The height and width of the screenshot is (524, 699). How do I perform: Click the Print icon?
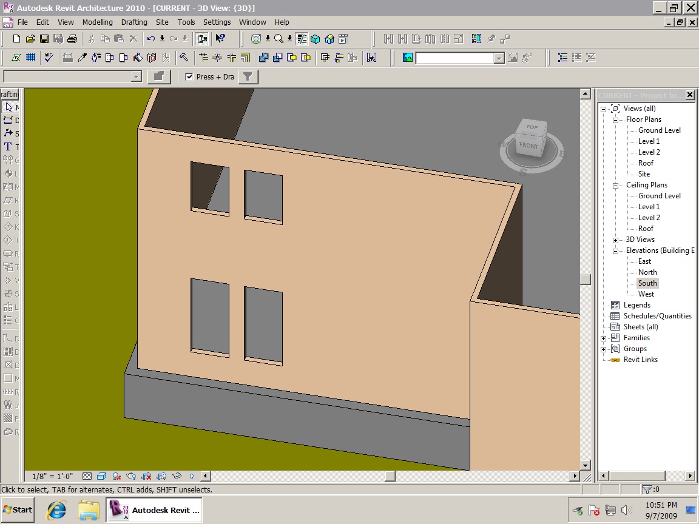(72, 39)
